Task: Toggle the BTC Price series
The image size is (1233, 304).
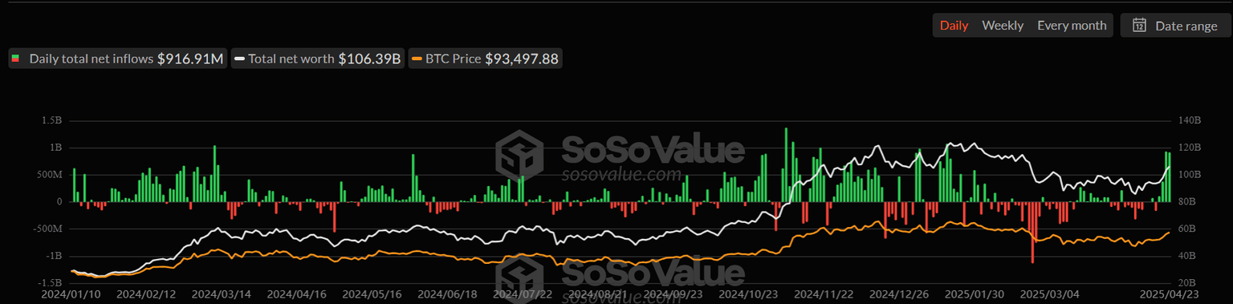Action: click(485, 59)
